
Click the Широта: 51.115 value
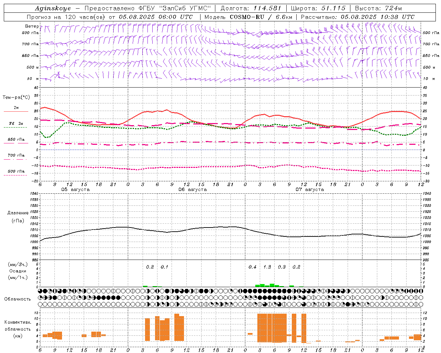318,8
